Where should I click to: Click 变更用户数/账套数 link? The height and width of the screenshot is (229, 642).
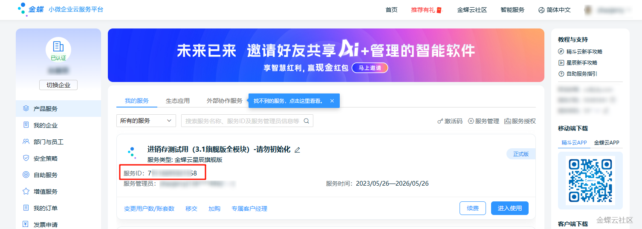pos(149,209)
